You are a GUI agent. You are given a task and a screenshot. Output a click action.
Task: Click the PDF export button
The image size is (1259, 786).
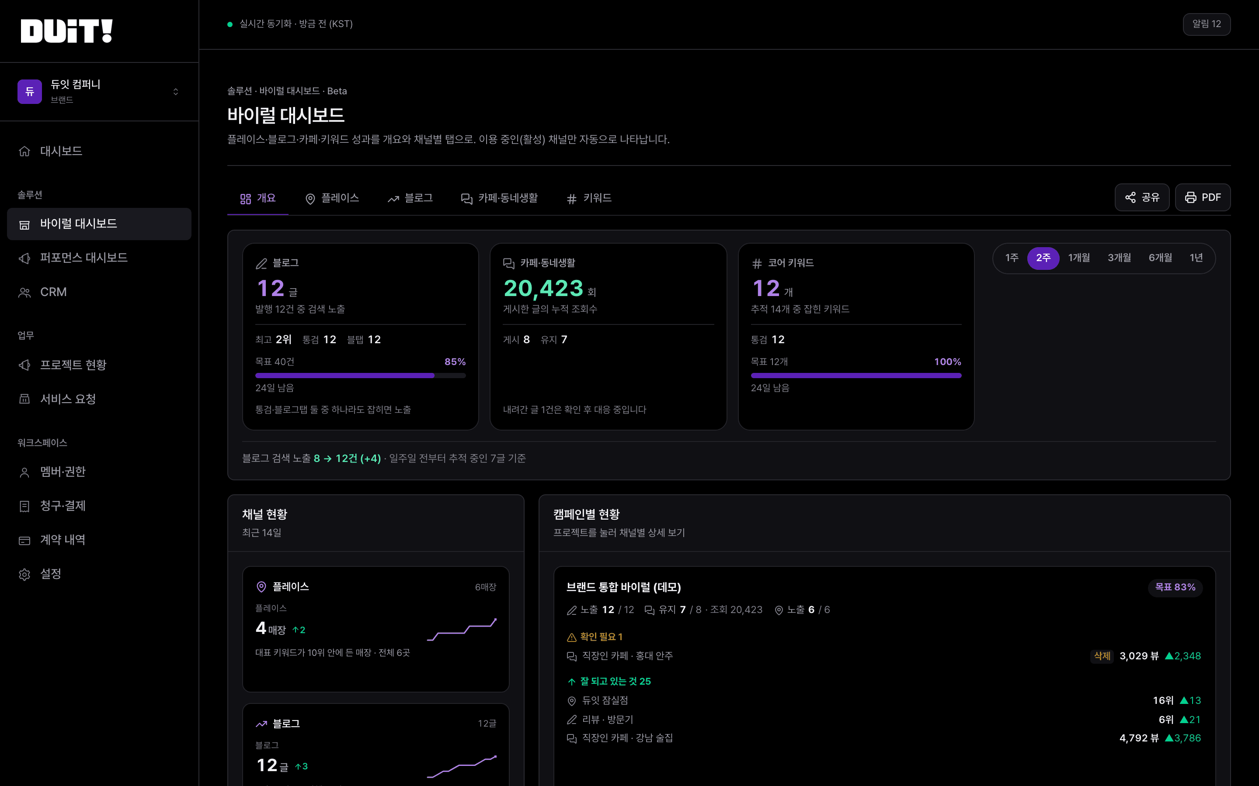[1203, 197]
